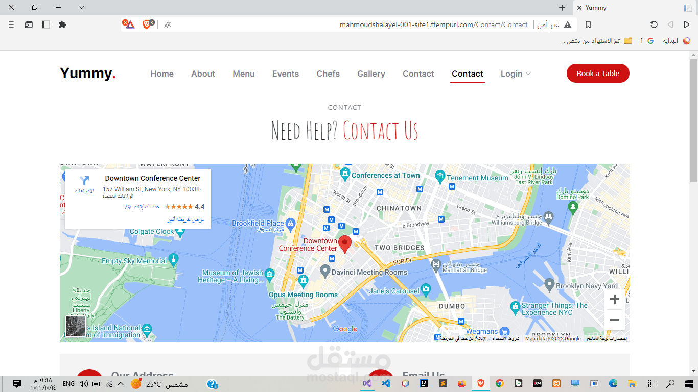Expand hidden tray icons chevron
This screenshot has height=392, width=698.
click(121, 384)
